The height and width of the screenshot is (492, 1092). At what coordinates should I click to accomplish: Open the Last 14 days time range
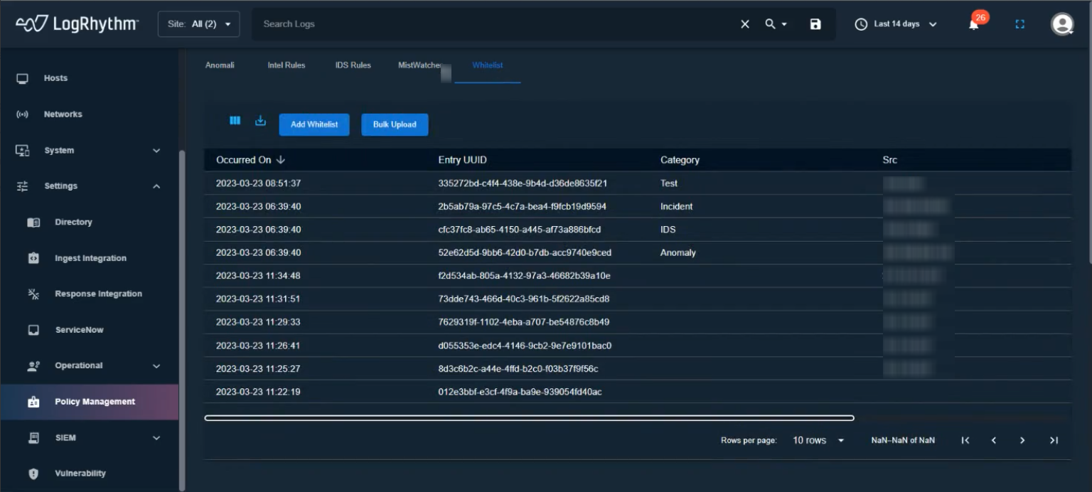[x=896, y=24]
